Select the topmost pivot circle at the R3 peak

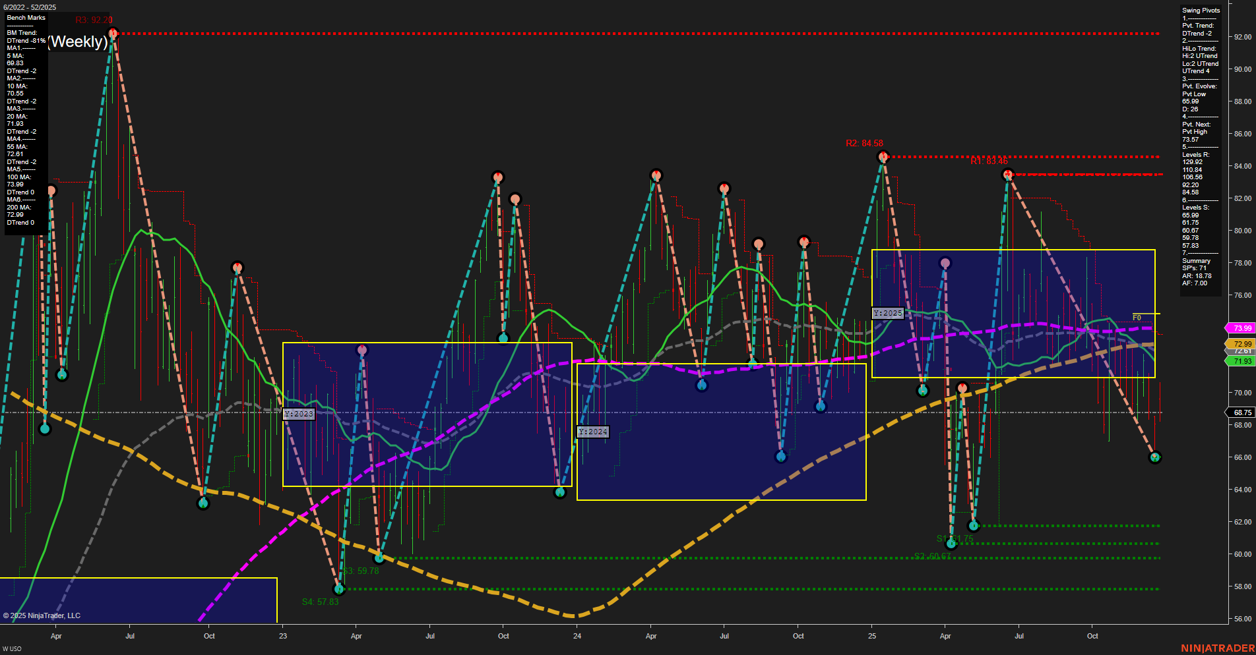112,32
